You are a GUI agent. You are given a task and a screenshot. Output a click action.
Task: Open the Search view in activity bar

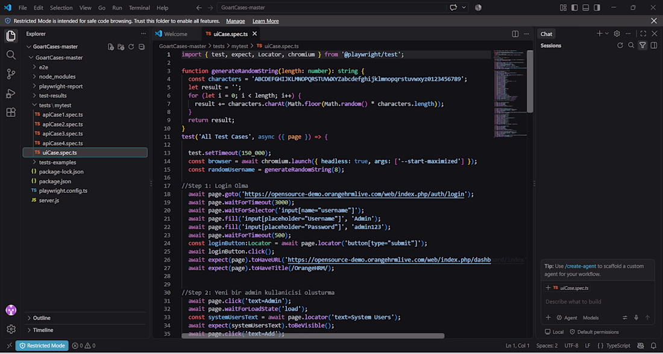[x=11, y=55]
